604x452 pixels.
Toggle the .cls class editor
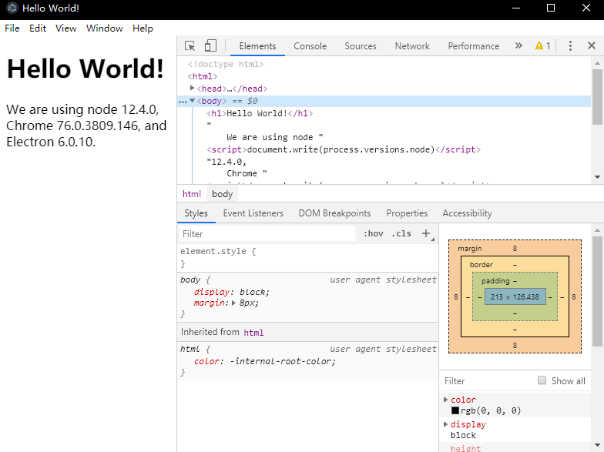click(401, 234)
